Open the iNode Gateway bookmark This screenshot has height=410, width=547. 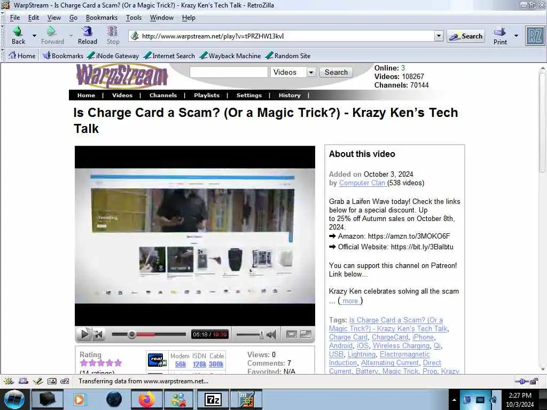(113, 56)
